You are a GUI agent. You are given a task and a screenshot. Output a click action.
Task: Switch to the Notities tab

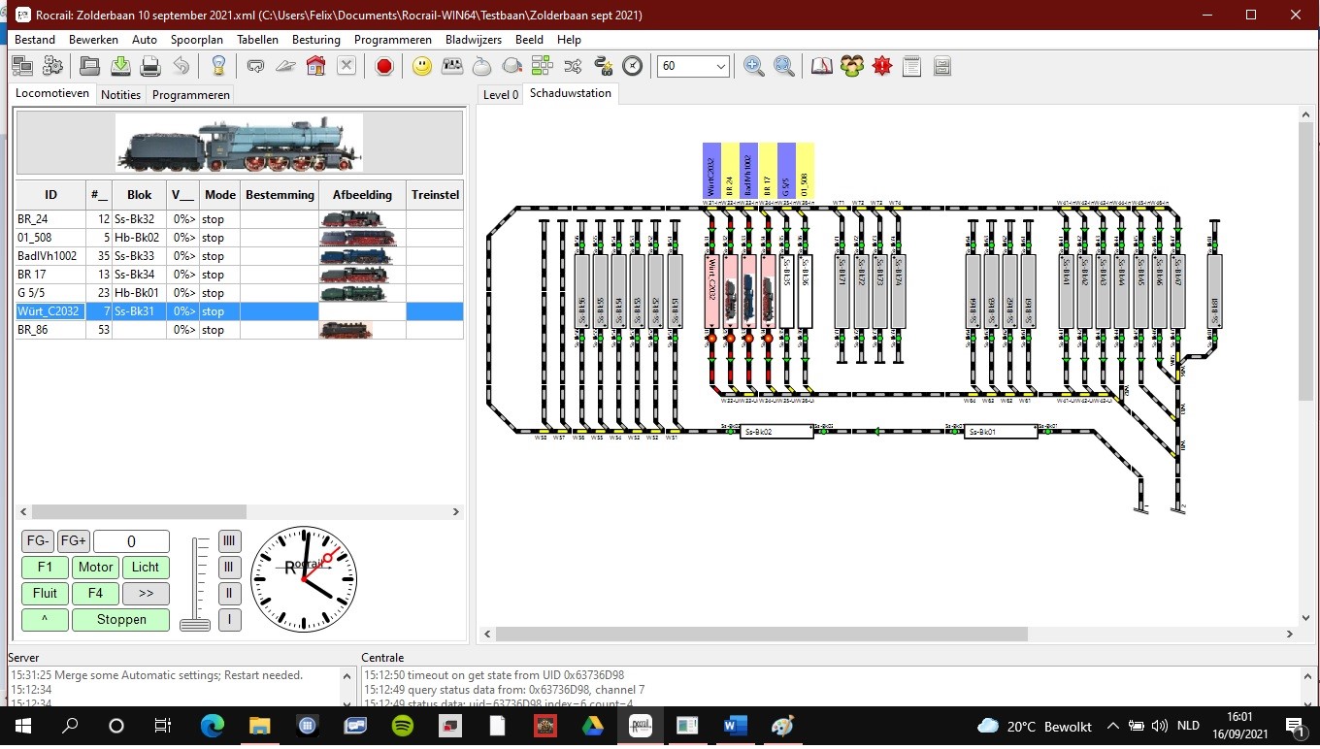pos(121,94)
